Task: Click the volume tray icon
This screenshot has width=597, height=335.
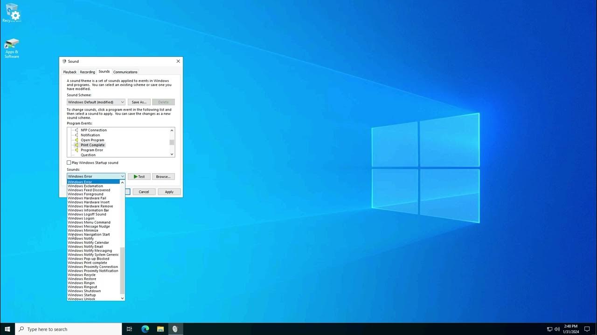Action: click(557, 329)
